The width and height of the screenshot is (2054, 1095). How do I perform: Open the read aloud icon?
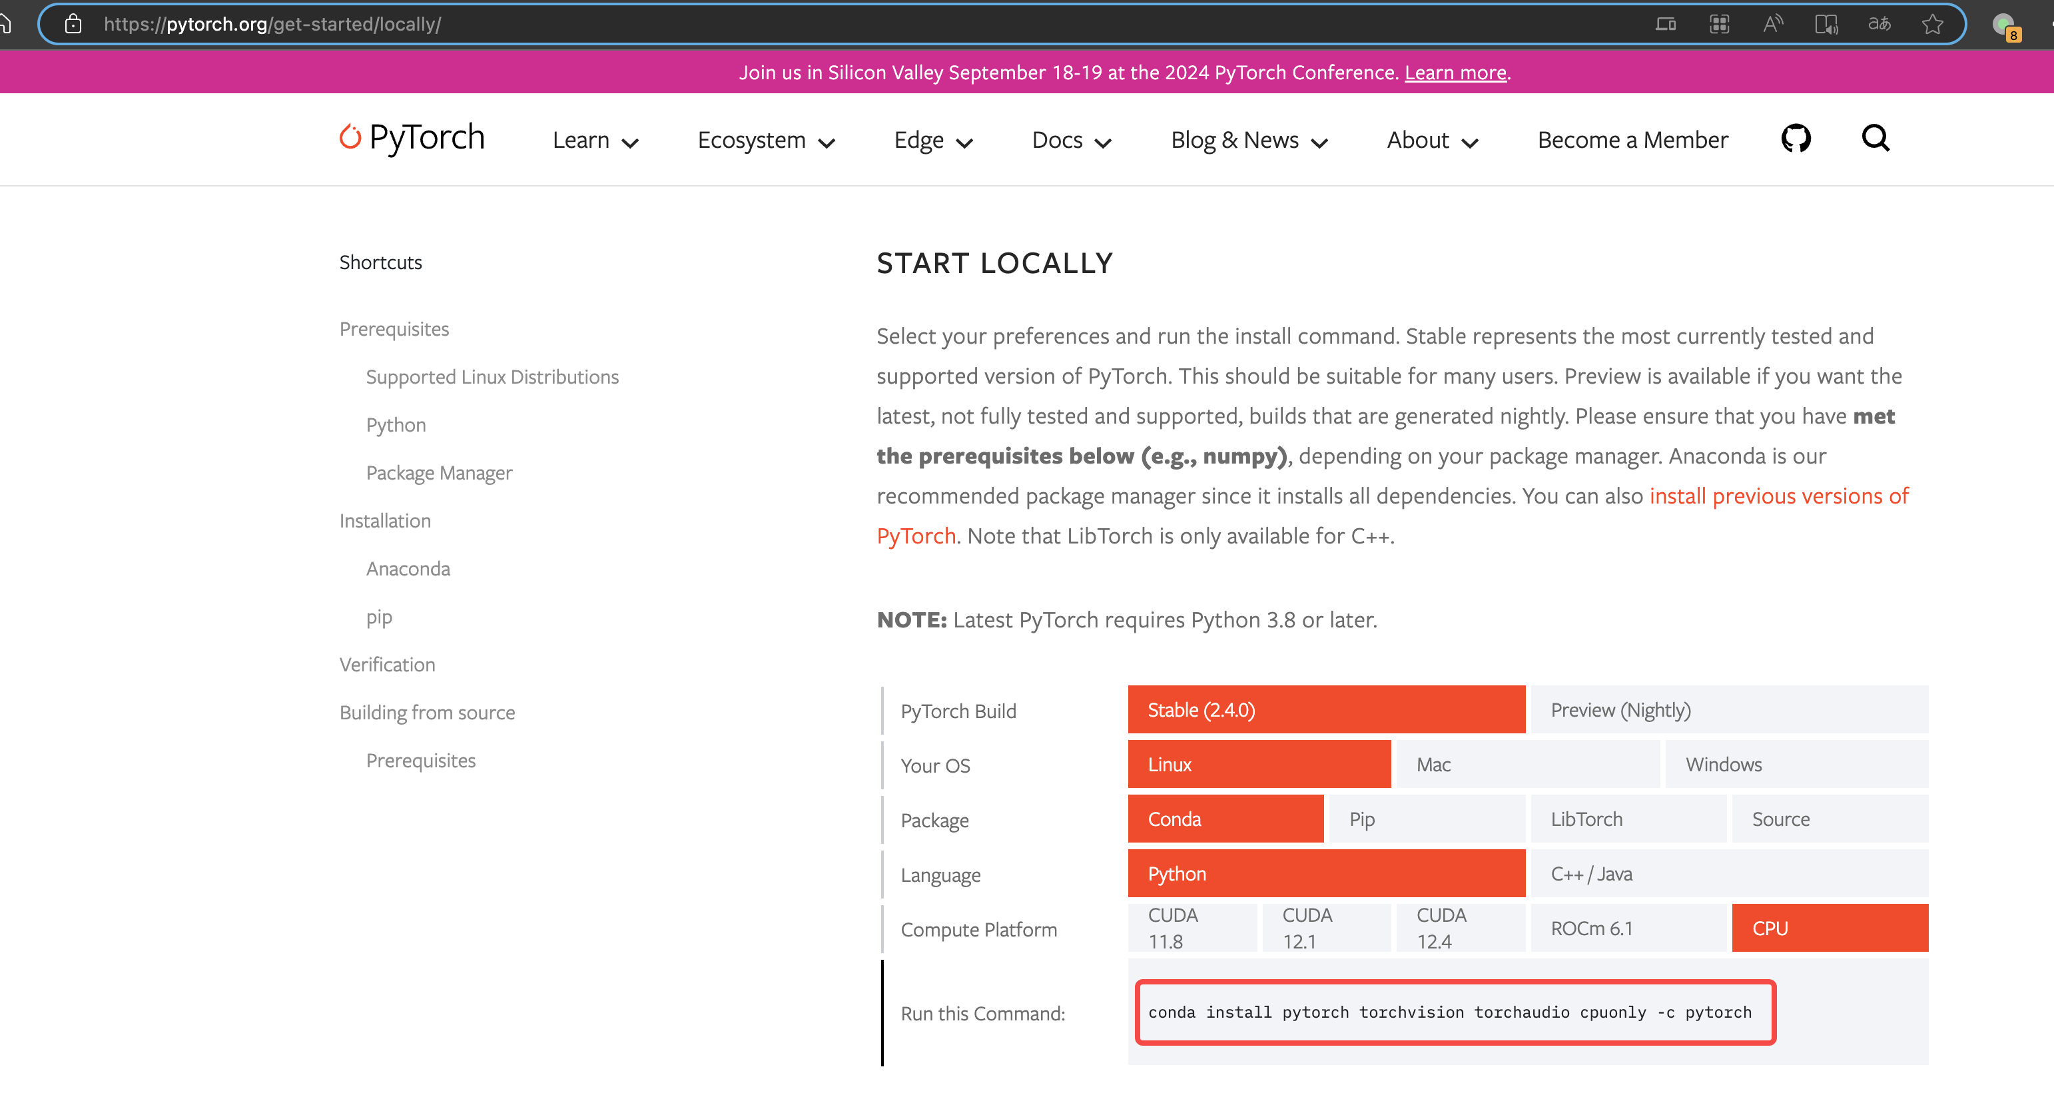[1772, 24]
